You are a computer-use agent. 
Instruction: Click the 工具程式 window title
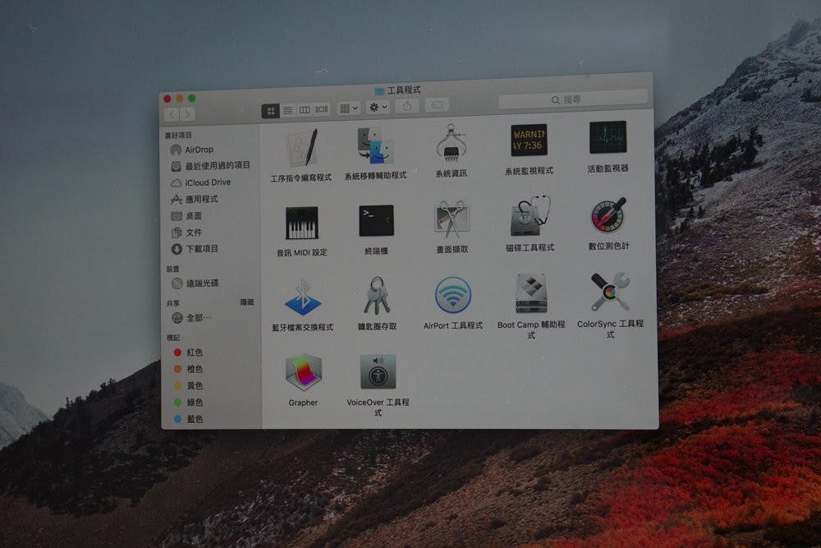(x=404, y=90)
